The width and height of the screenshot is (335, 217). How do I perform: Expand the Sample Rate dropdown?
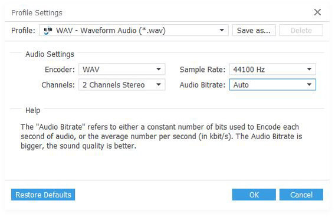coord(272,69)
